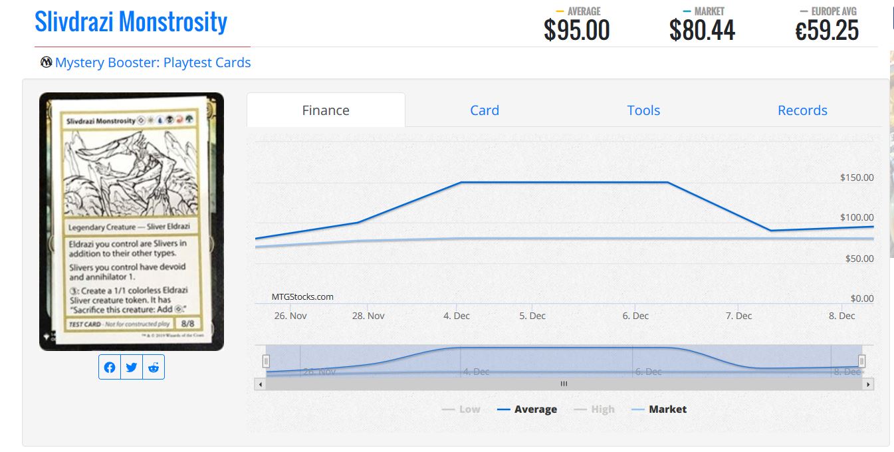
Task: Select the Finance tab
Action: 326,110
